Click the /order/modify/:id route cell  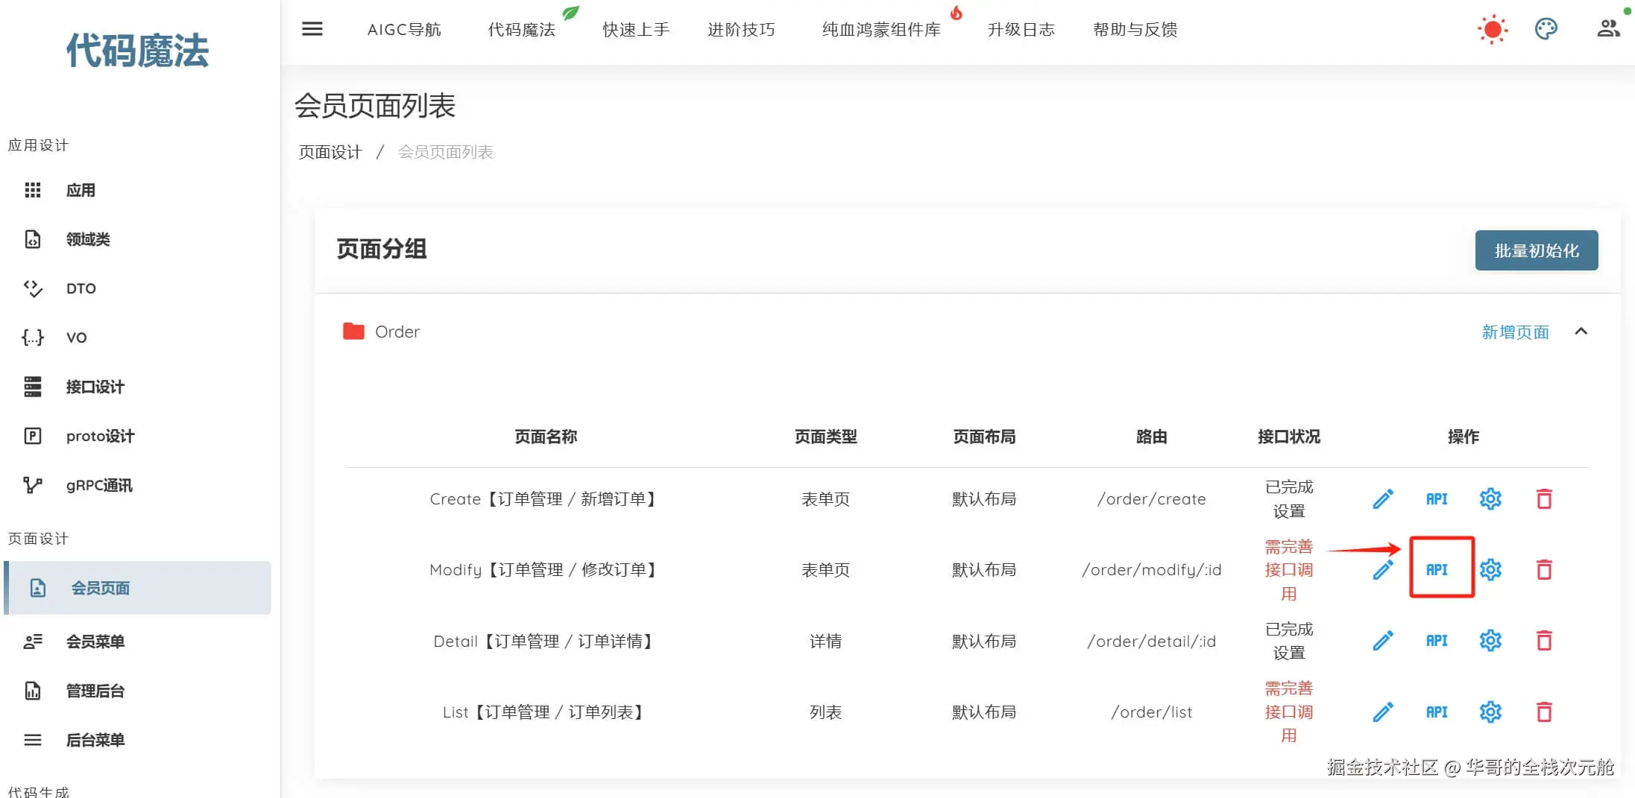[1151, 570]
